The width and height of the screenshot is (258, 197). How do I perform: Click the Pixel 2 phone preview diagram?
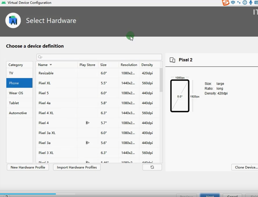click(x=180, y=96)
